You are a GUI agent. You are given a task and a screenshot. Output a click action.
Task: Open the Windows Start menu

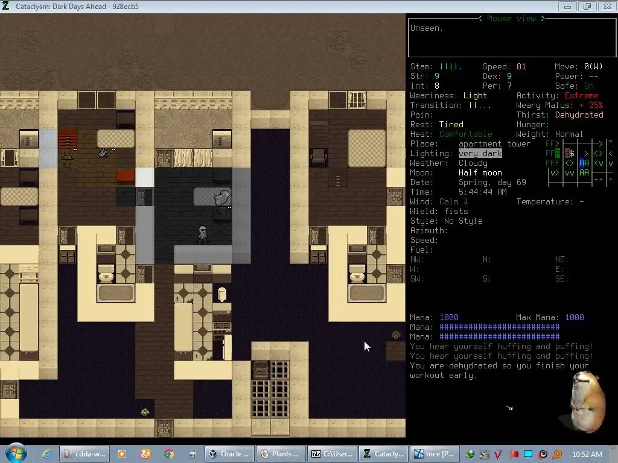click(x=15, y=453)
